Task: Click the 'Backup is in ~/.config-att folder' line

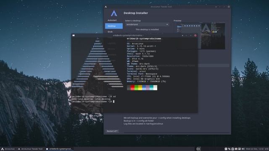Action: [x=139, y=121]
